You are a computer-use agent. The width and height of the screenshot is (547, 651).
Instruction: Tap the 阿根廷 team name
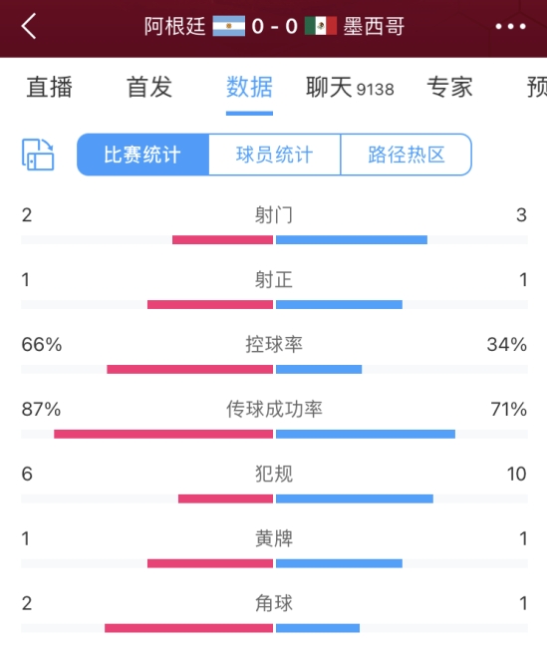pyautogui.click(x=174, y=26)
